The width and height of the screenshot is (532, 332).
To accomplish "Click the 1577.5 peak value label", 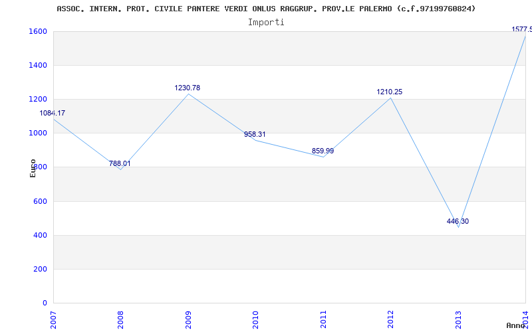I will tap(522, 29).
